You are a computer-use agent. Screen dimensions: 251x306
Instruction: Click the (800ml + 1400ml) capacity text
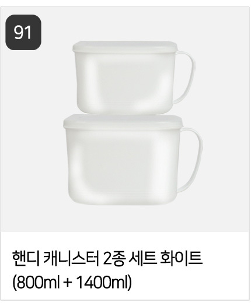click(x=72, y=283)
